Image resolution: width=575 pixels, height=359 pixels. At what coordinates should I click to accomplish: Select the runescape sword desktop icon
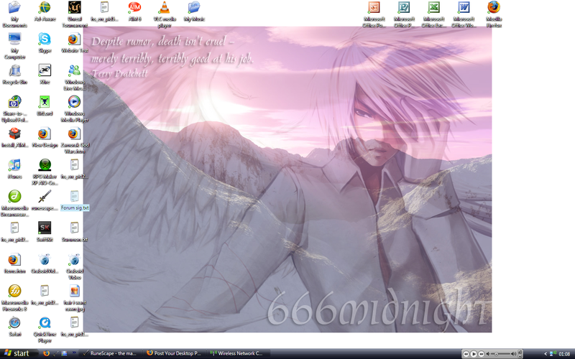tap(45, 200)
